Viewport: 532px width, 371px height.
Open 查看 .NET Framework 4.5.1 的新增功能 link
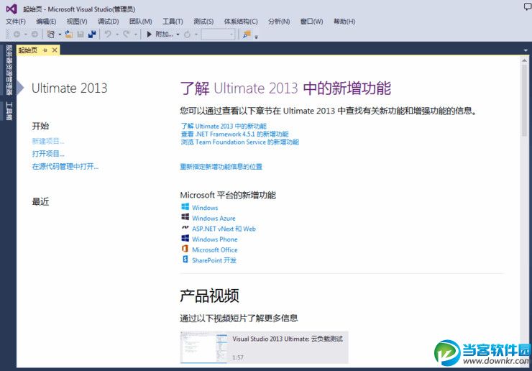(235, 134)
